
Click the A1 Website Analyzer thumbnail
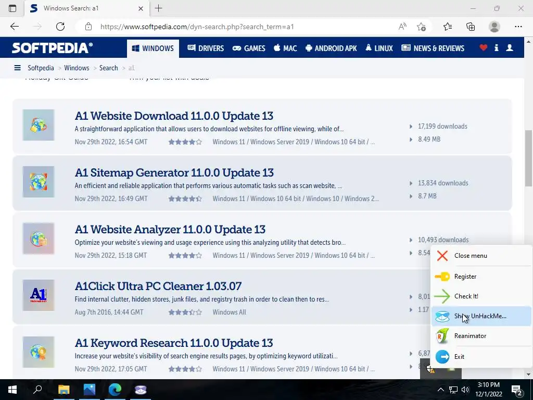39,239
